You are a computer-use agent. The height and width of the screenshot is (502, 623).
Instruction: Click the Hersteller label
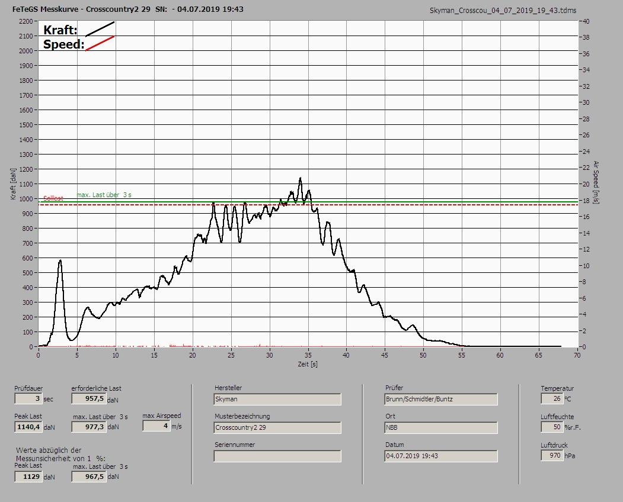click(228, 388)
